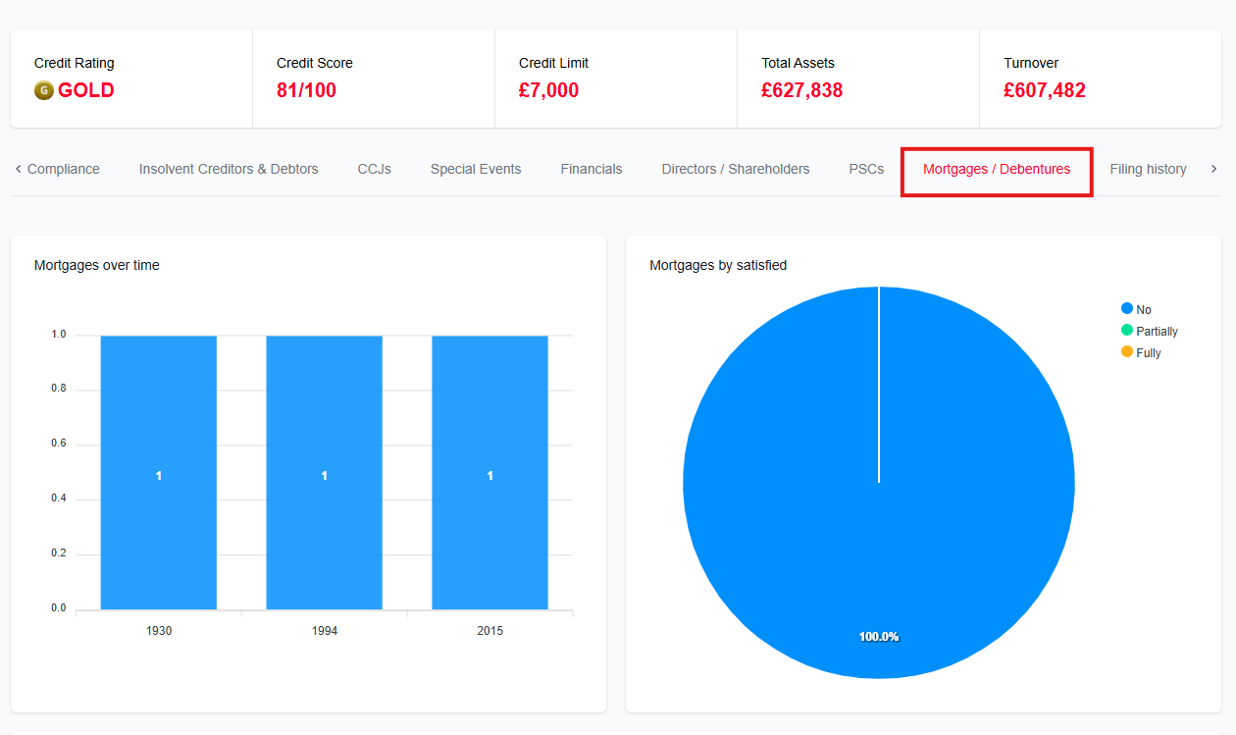Open Directors / Shareholders tab
The height and width of the screenshot is (735, 1236).
[736, 169]
